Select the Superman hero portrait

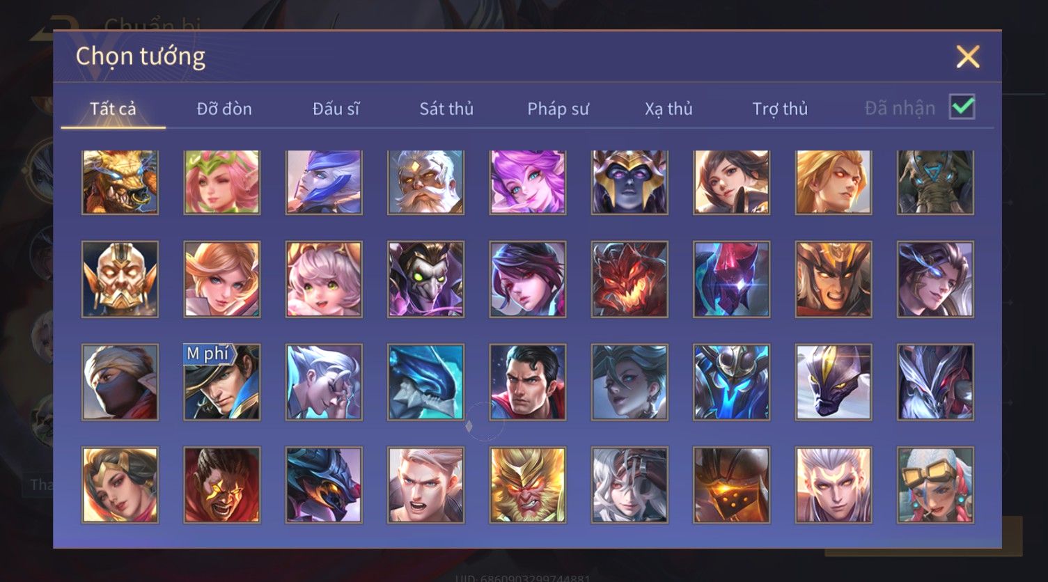pos(528,382)
